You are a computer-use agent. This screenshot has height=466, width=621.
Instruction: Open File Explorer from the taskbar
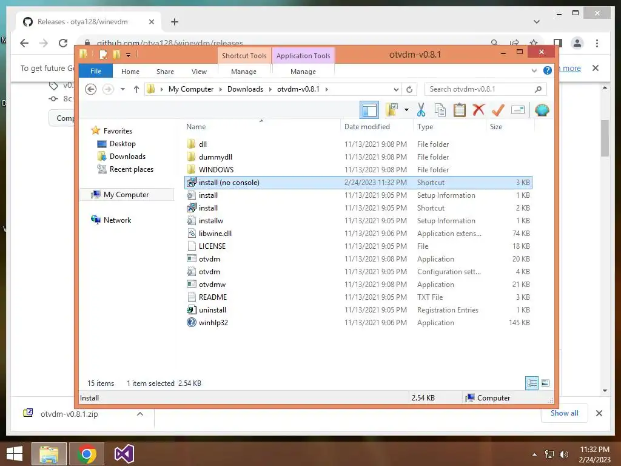coord(49,454)
